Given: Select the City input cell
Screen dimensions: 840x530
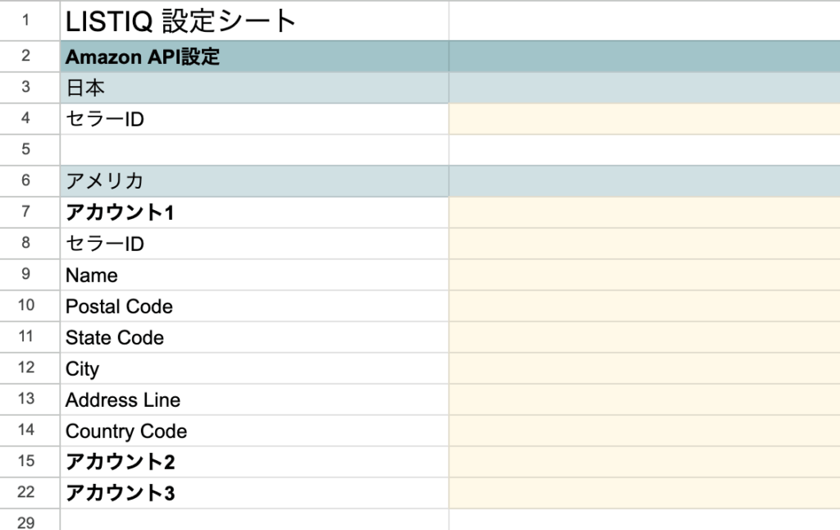Looking at the screenshot, I should 645,368.
